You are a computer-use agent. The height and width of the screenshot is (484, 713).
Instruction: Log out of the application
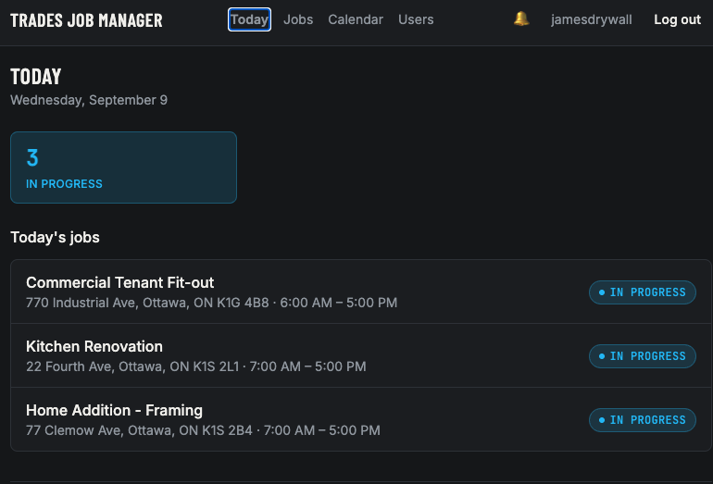point(677,19)
